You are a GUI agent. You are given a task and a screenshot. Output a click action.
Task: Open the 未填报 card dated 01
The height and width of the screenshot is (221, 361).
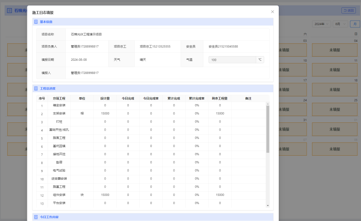[334, 129]
